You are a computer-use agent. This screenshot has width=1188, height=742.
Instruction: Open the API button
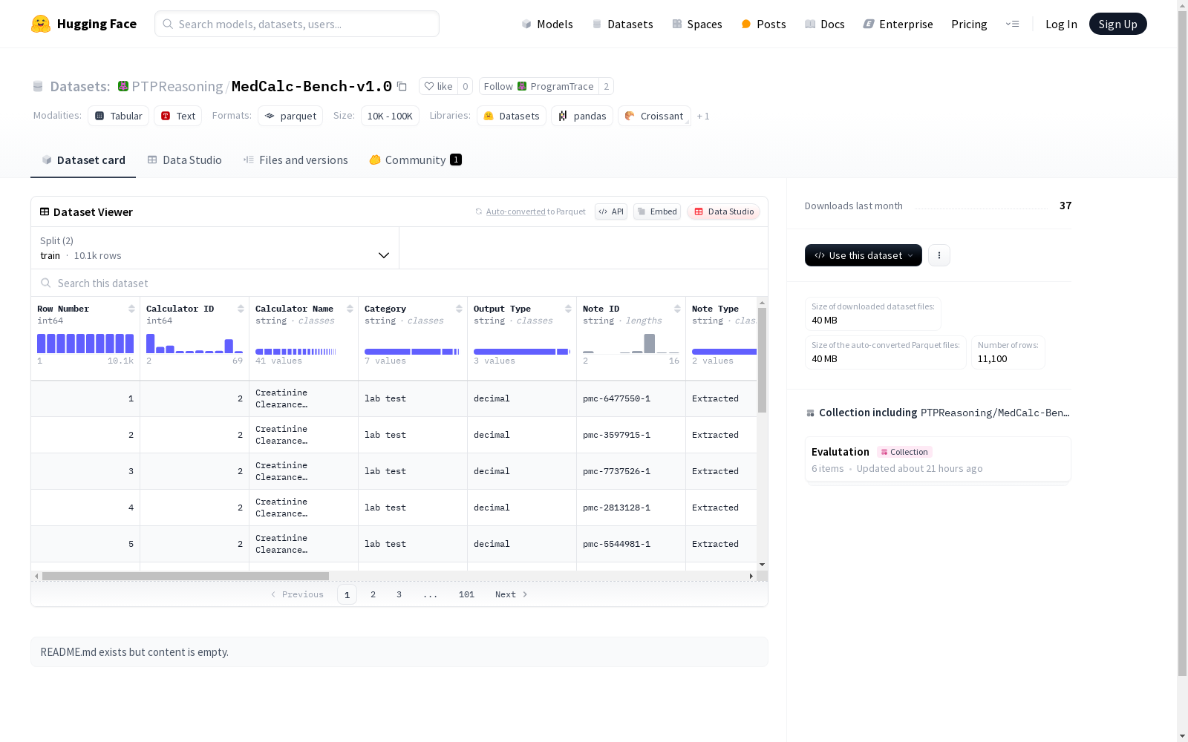click(x=611, y=211)
